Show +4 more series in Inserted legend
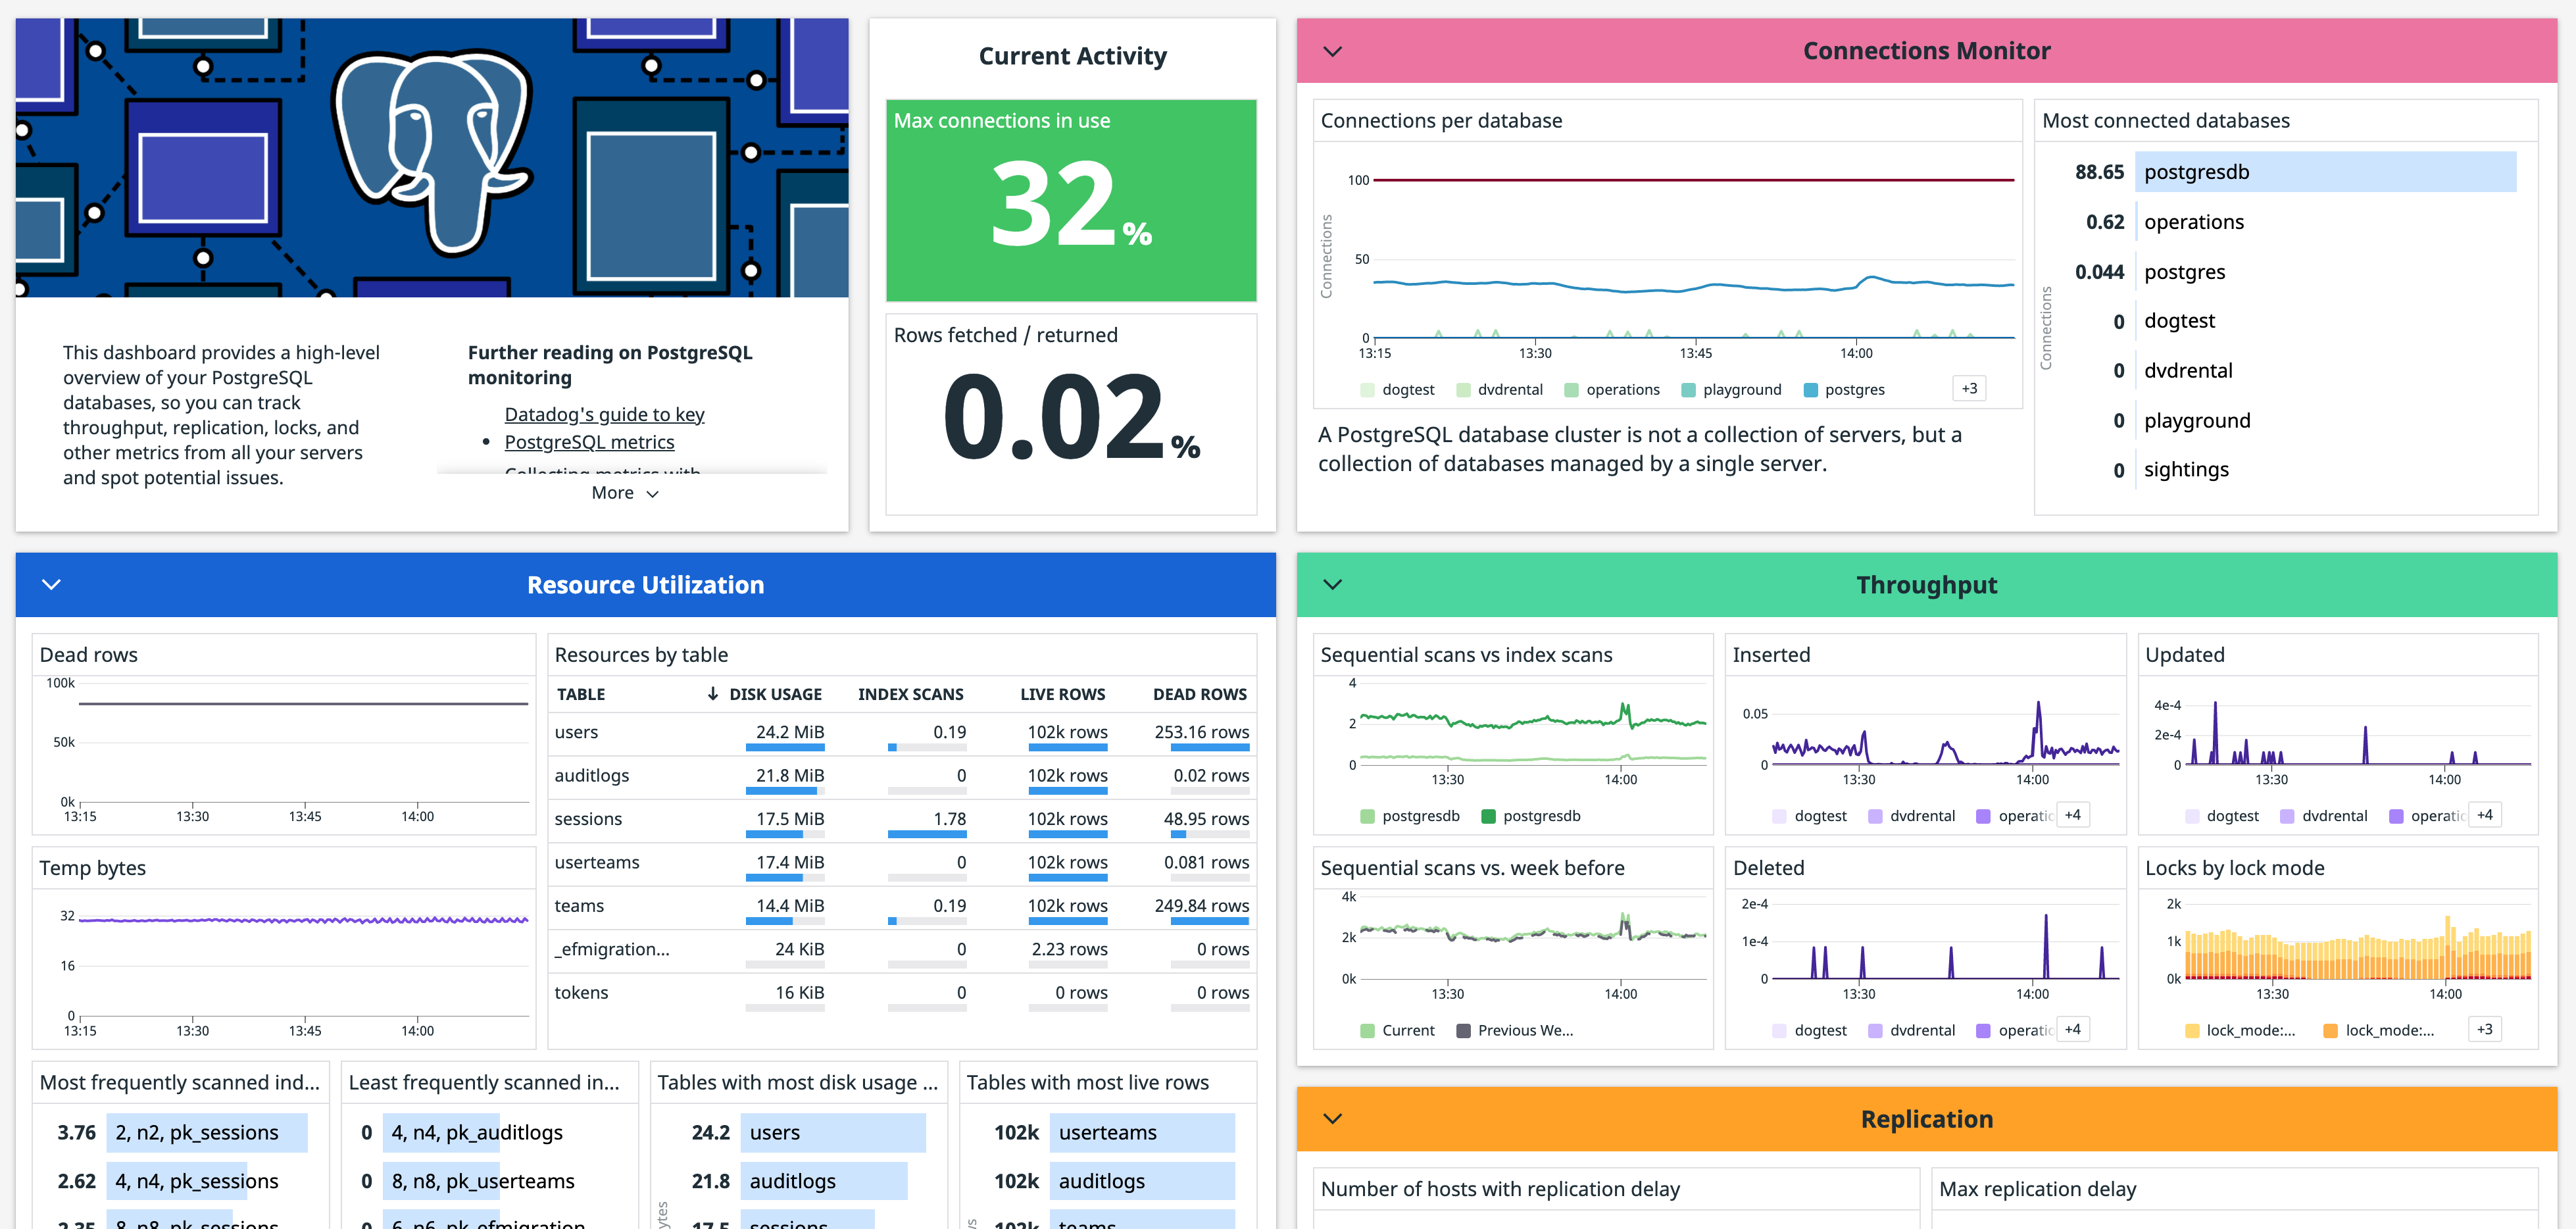This screenshot has width=2576, height=1229. 2072,815
